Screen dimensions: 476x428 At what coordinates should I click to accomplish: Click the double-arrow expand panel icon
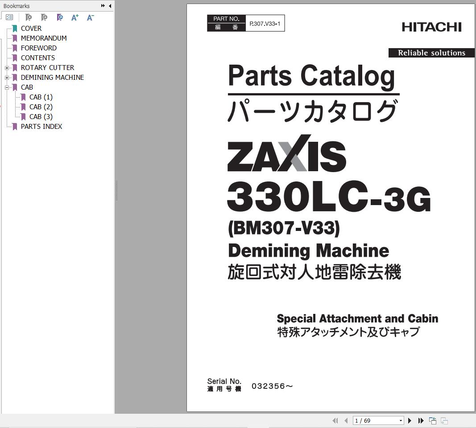click(103, 6)
